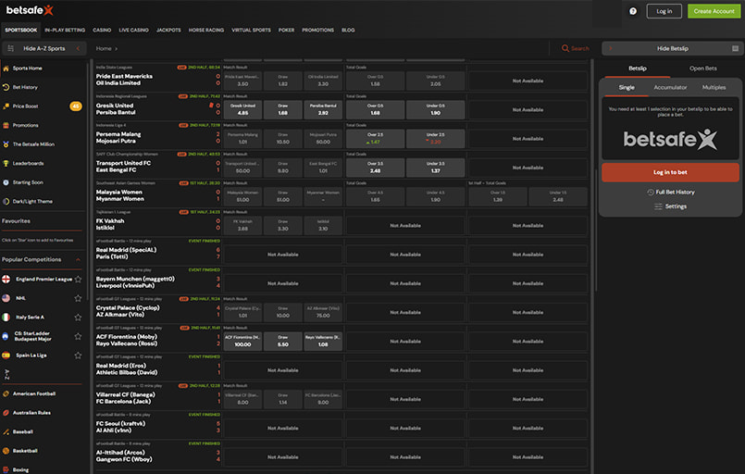
Task: Collapse the Popular Competitions section
Action: tap(78, 259)
